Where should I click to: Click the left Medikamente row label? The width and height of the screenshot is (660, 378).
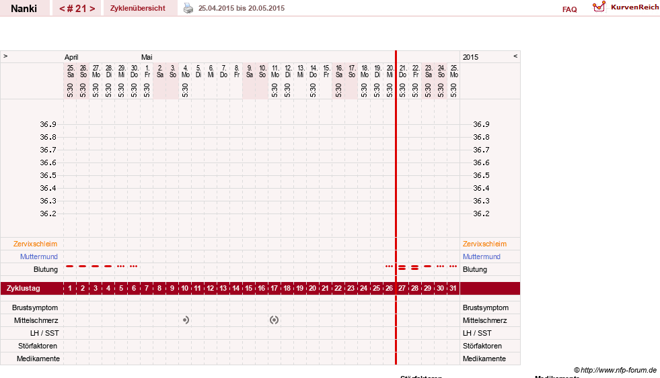(x=38, y=359)
